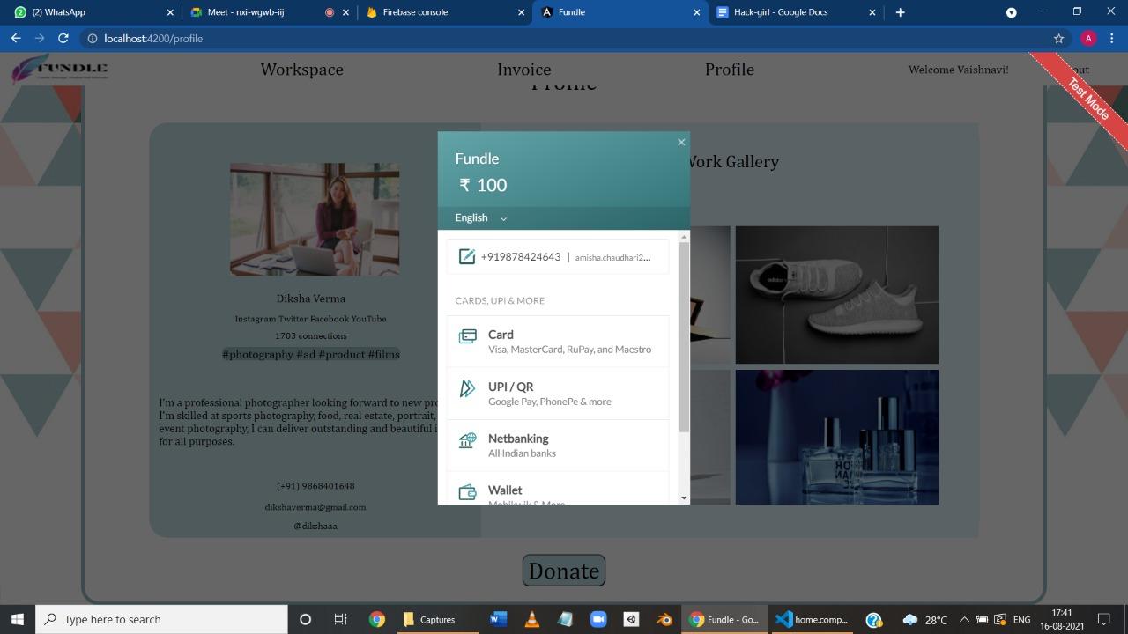Viewport: 1128px width, 634px height.
Task: Open Task View on the taskbar
Action: [340, 619]
